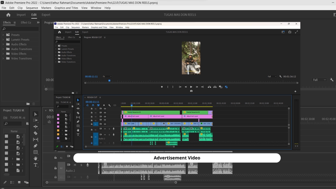Click Import in the outer workspace header
336x189 pixels.
pos(21,15)
